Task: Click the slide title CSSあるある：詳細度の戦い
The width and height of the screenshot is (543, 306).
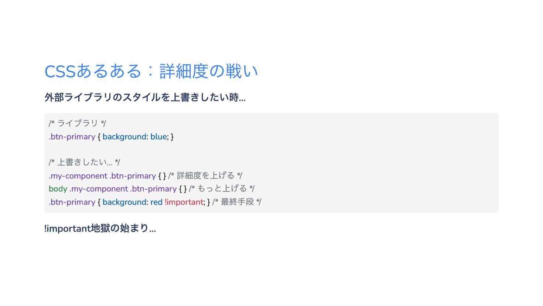Action: click(x=151, y=71)
